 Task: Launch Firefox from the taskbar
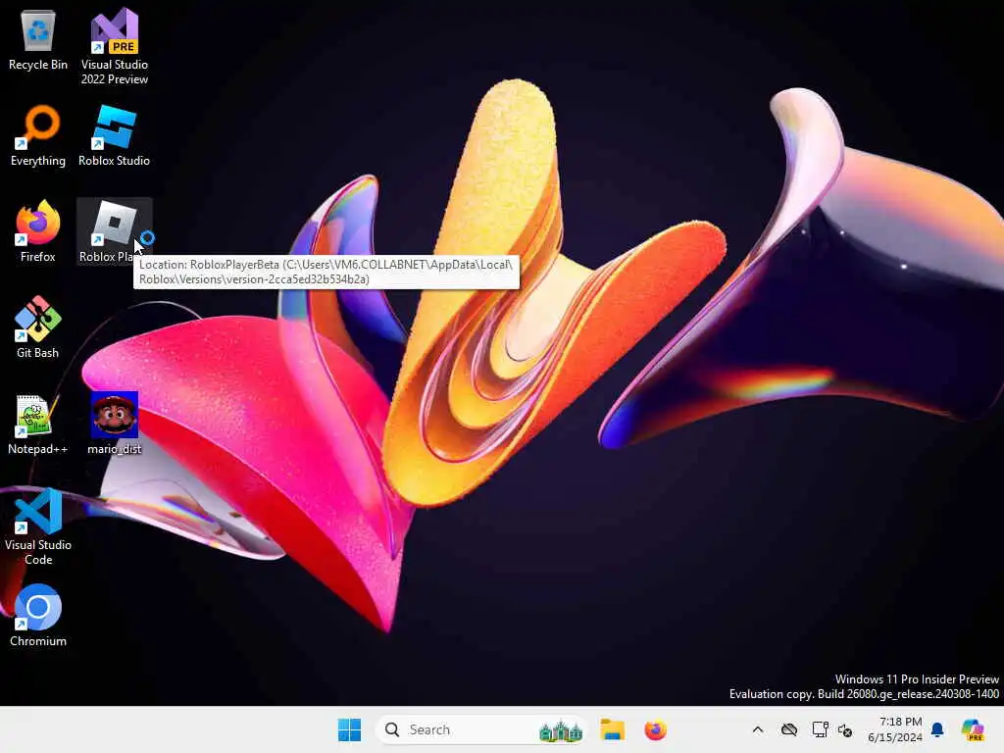[x=655, y=729]
